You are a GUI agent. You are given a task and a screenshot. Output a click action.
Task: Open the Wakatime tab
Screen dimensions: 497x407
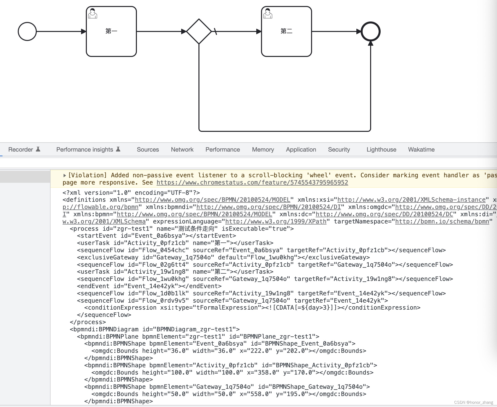[421, 149]
